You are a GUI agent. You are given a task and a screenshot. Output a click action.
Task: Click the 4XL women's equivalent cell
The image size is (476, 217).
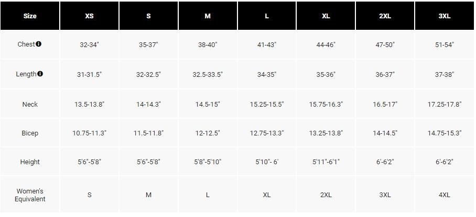coord(444,195)
